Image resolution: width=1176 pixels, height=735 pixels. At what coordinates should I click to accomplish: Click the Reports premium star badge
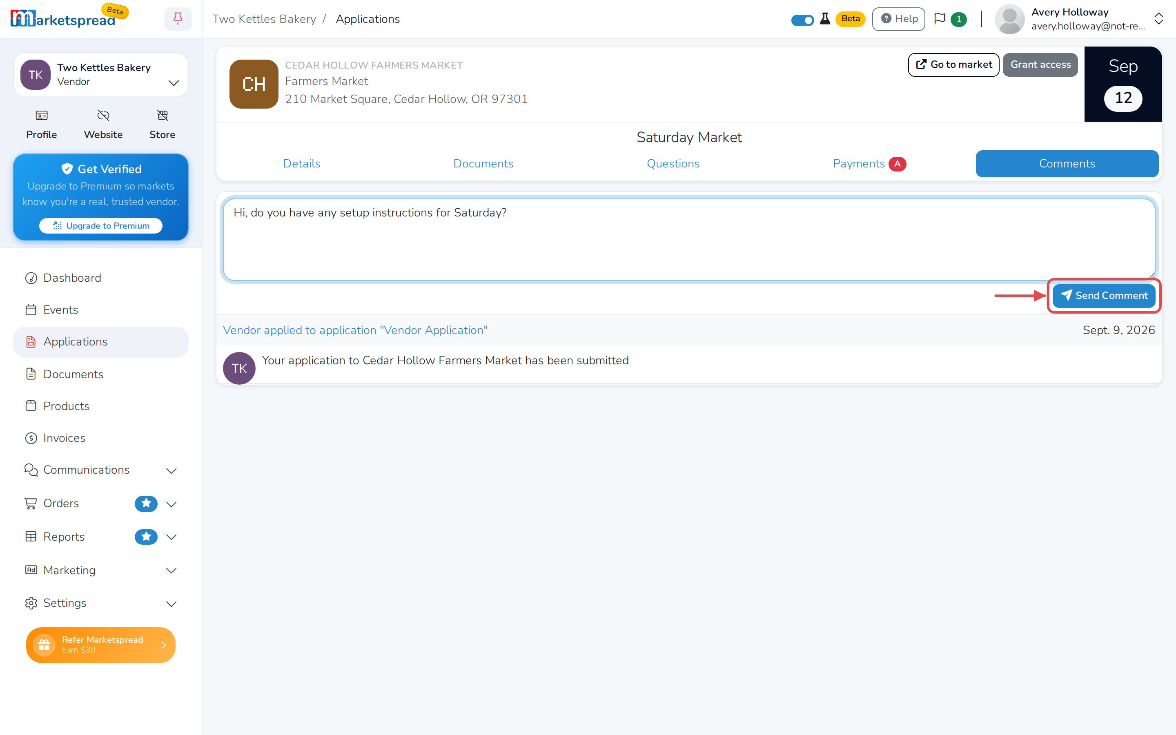146,537
